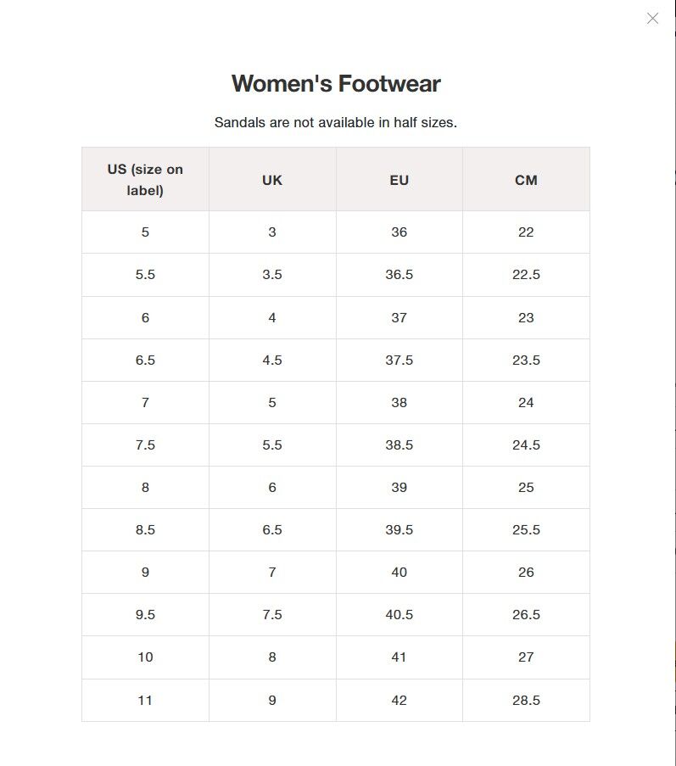This screenshot has height=766, width=676.
Task: Close the size chart popup
Action: pos(652,19)
